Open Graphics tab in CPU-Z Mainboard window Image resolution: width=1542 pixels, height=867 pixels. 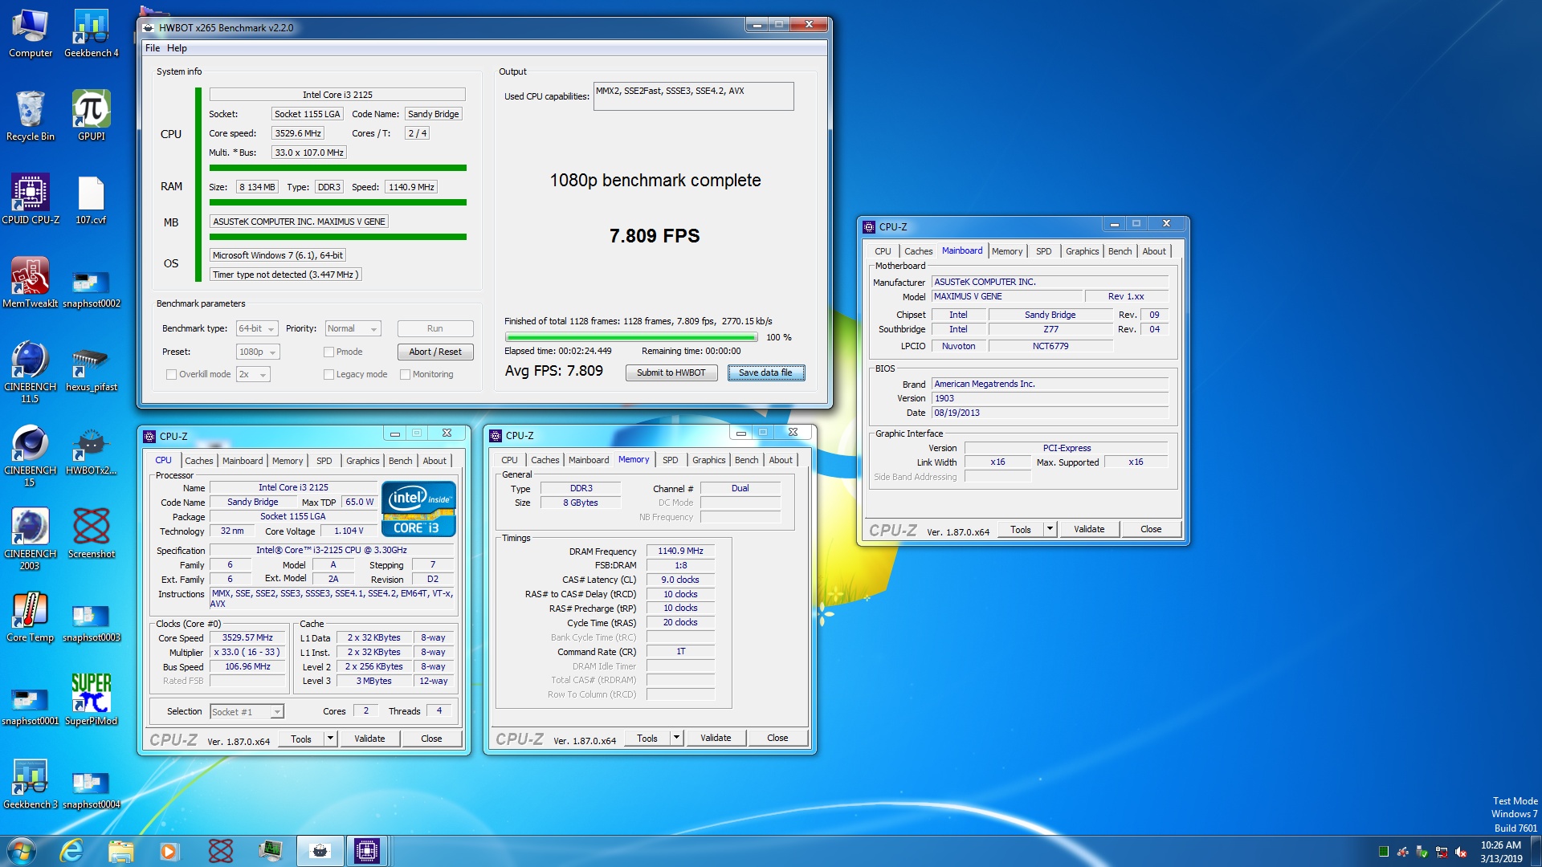1082,251
